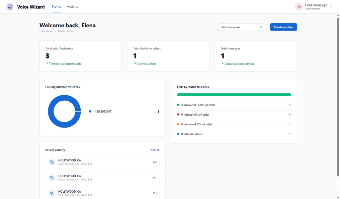340x199 pixels.
Task: Switch to the Activity tab
Action: (72, 7)
